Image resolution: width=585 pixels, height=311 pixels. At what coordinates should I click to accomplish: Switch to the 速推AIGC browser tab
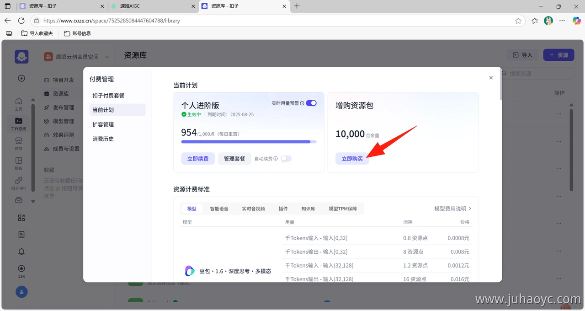153,6
